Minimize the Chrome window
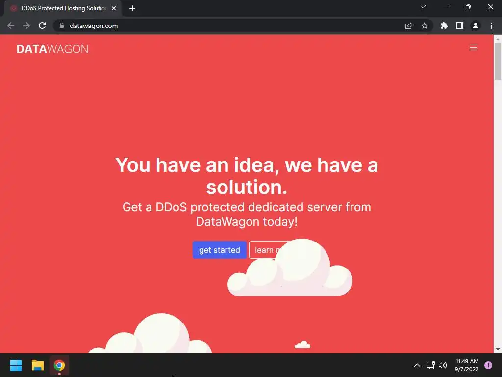Screen dimensions: 502x377 (445, 7)
